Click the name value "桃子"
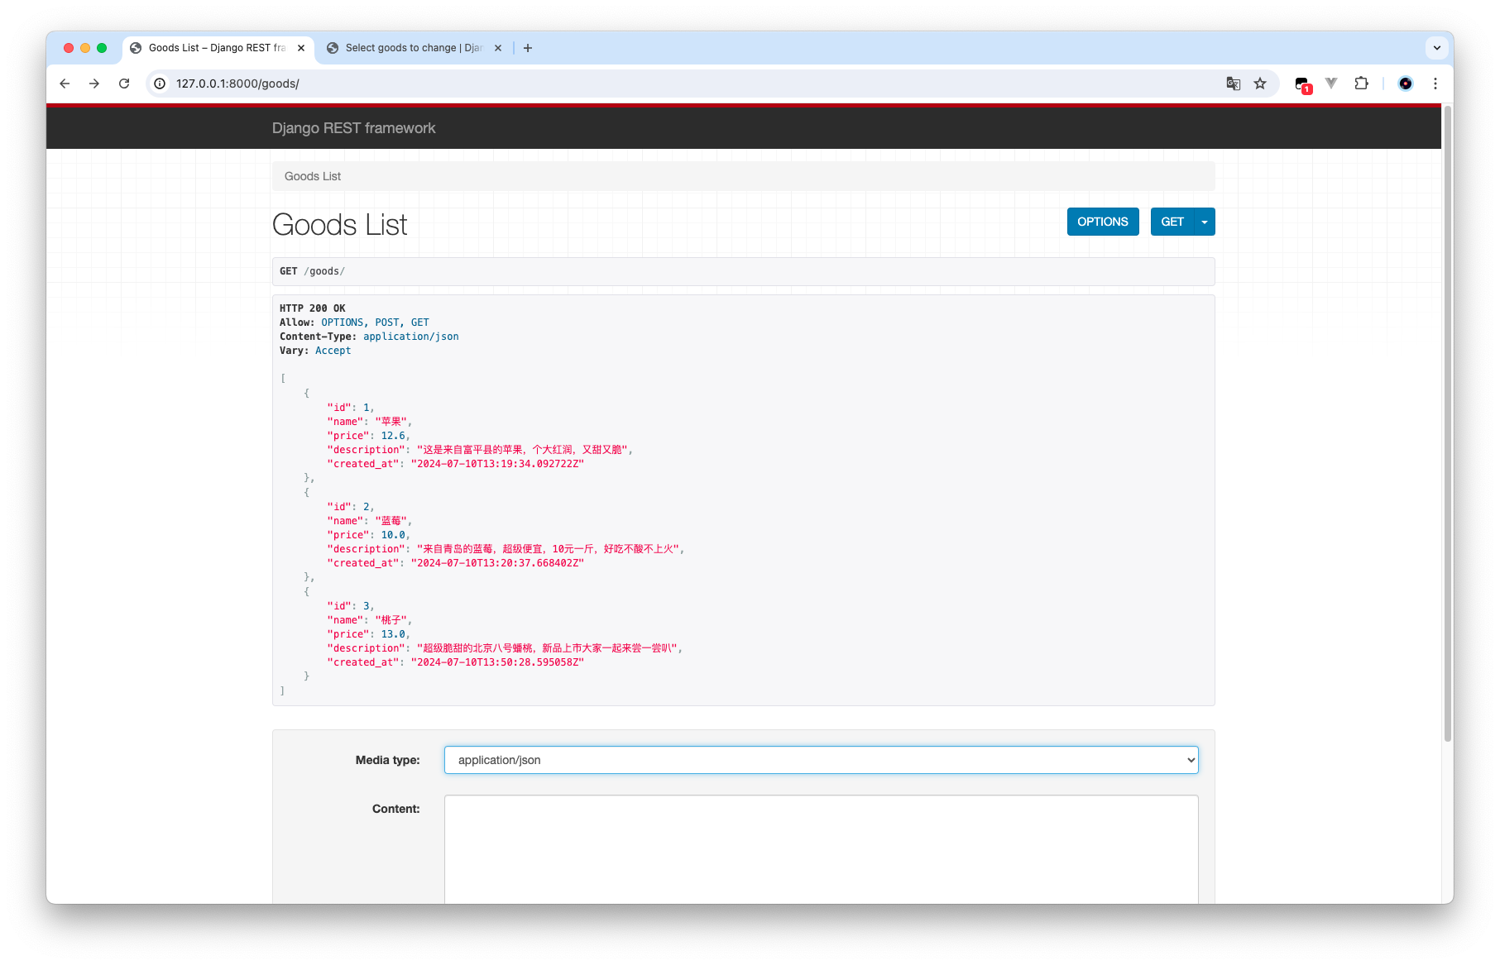 [391, 620]
